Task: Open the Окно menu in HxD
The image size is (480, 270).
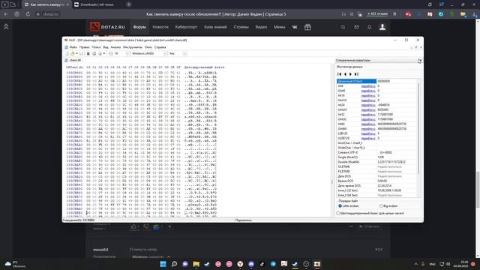Action: click(148, 47)
